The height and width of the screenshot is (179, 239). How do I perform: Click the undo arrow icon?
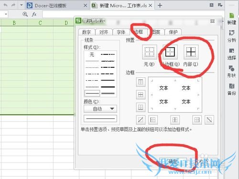coord(6,5)
